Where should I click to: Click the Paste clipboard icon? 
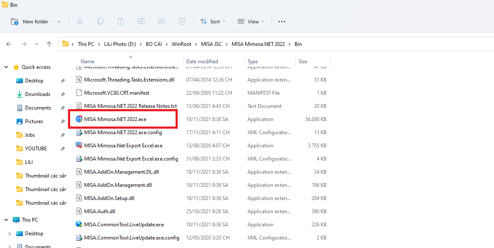(x=120, y=21)
